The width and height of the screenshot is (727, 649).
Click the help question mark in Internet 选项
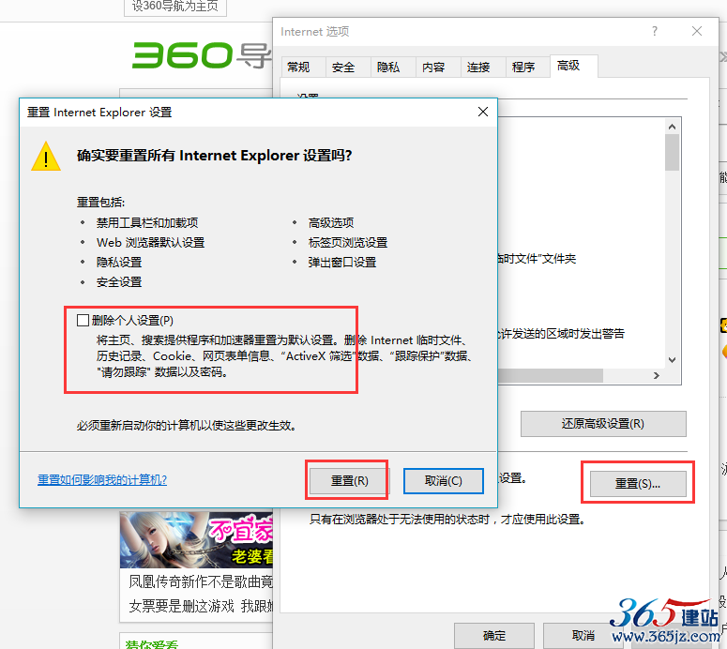[655, 31]
